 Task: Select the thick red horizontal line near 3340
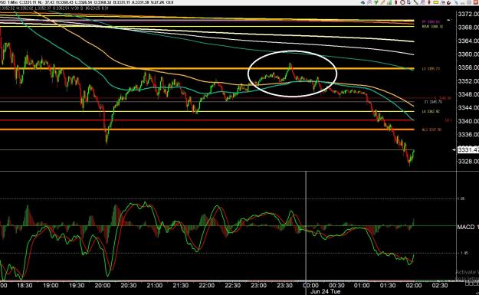click(207, 120)
